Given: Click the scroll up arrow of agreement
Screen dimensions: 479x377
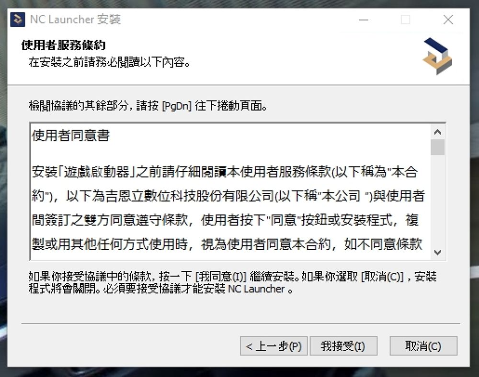Looking at the screenshot, I should (437, 132).
